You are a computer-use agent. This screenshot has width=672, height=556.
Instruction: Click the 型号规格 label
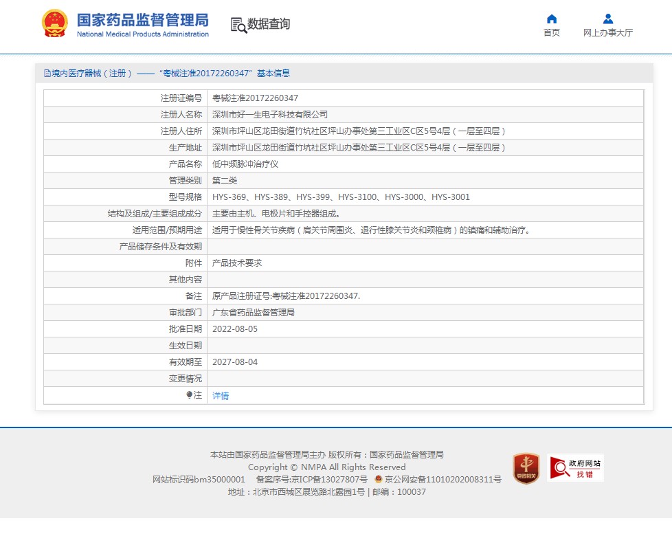[185, 197]
